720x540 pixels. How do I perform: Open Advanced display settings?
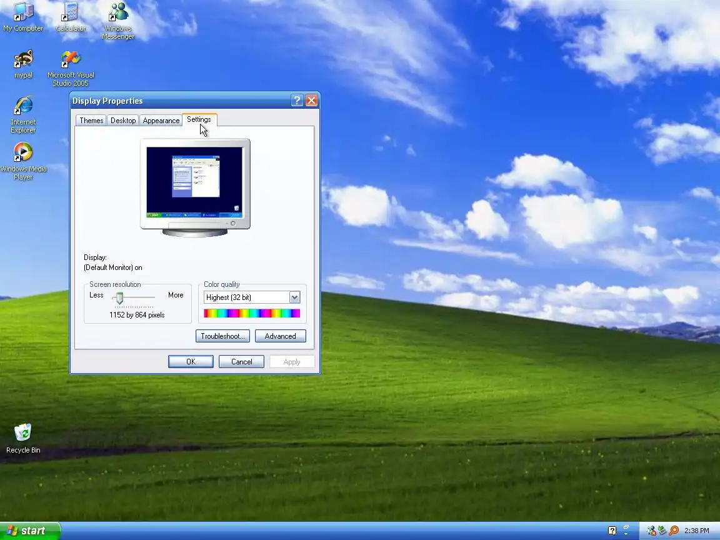[280, 336]
